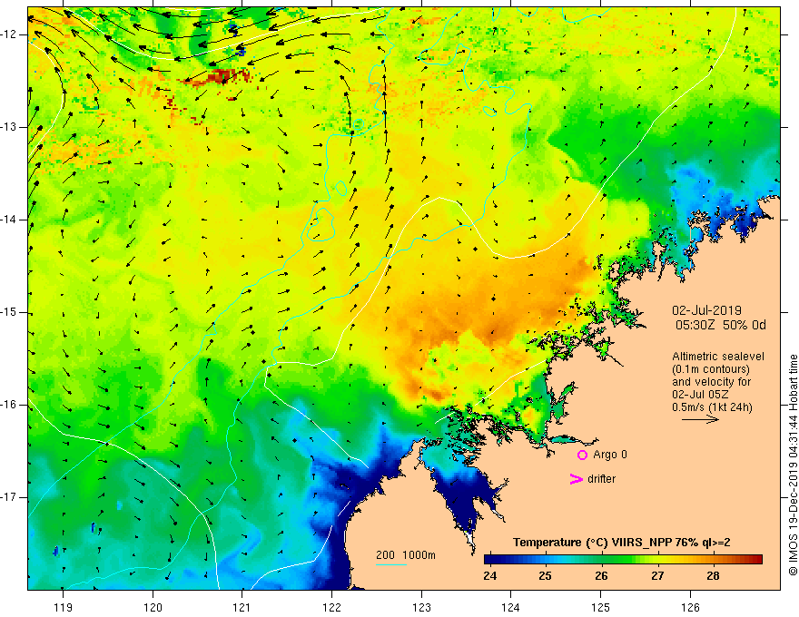Click the colorbar label '28'
Image resolution: width=799 pixels, height=617 pixels.
pyautogui.click(x=713, y=576)
